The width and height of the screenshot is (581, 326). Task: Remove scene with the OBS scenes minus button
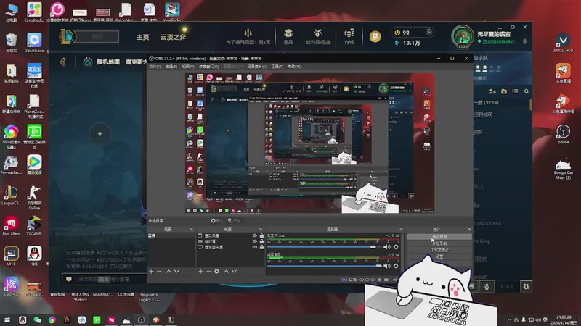159,271
